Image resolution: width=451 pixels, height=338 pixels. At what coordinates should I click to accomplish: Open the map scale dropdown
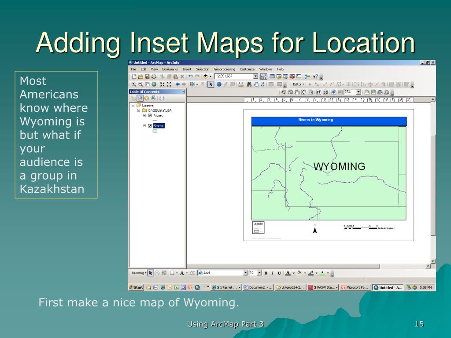coord(256,76)
